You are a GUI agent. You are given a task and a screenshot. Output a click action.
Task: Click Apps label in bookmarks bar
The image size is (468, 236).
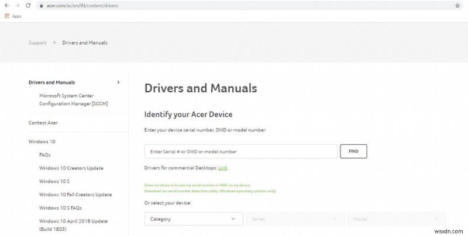pyautogui.click(x=16, y=16)
